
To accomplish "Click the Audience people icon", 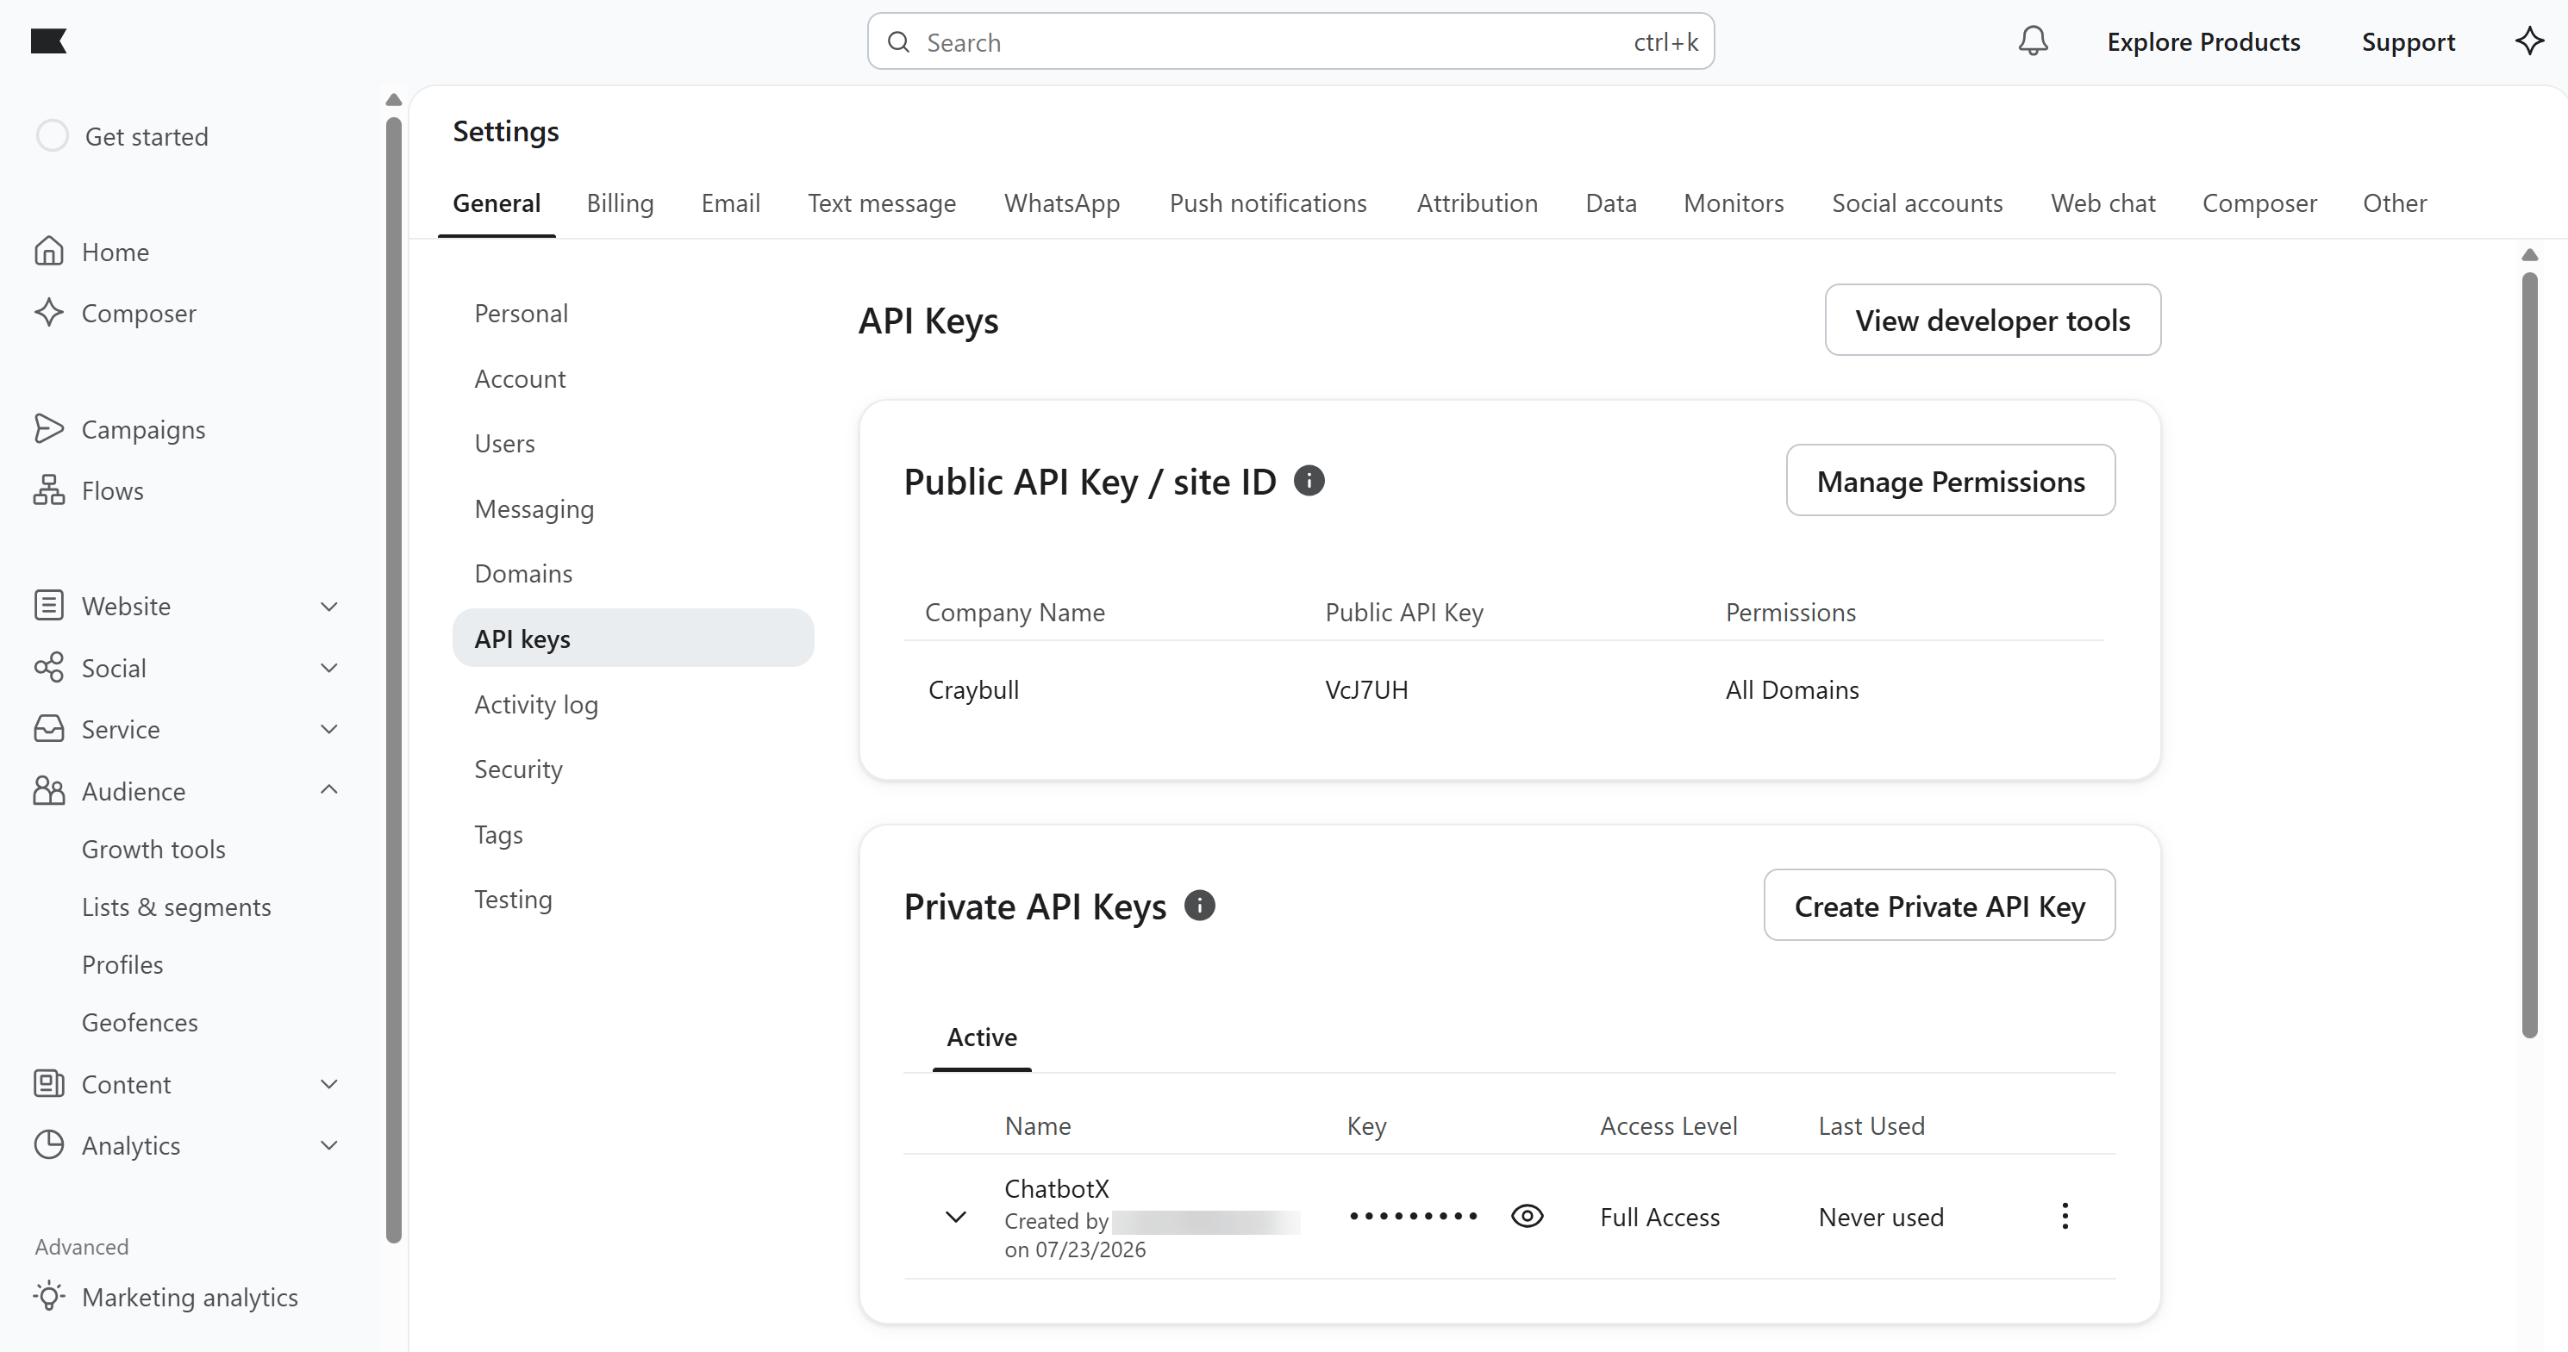I will pyautogui.click(x=49, y=790).
